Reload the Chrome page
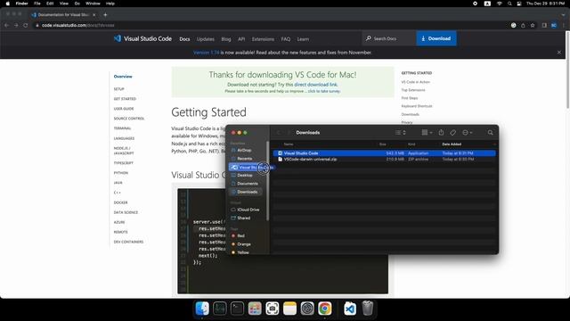Viewport: 570px width, 321px height. (x=26, y=25)
